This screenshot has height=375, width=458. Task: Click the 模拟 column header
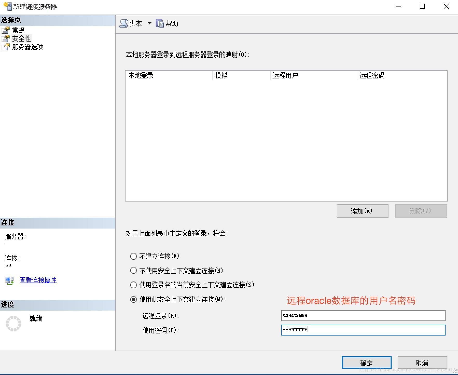(x=241, y=76)
